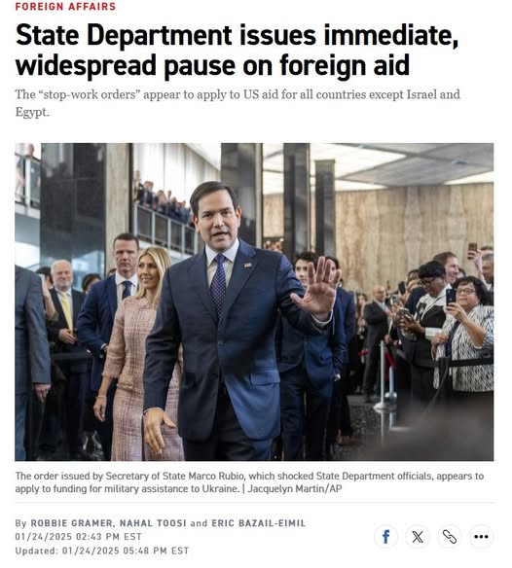Share the article on Facebook
This screenshot has width=512, height=568.
tap(385, 537)
